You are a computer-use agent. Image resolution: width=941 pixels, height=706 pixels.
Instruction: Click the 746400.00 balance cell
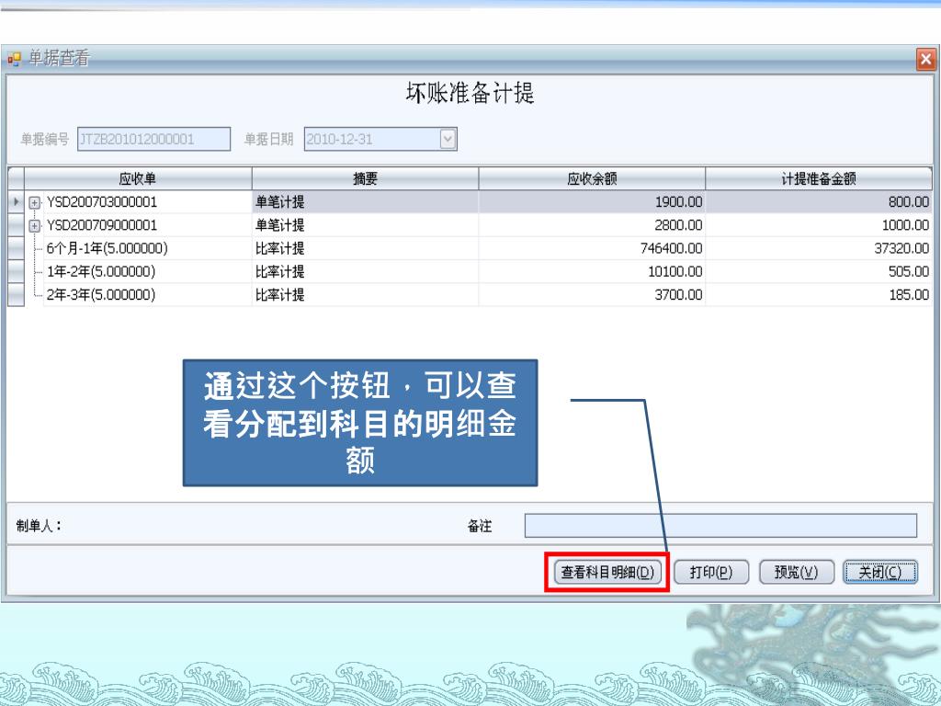point(592,248)
